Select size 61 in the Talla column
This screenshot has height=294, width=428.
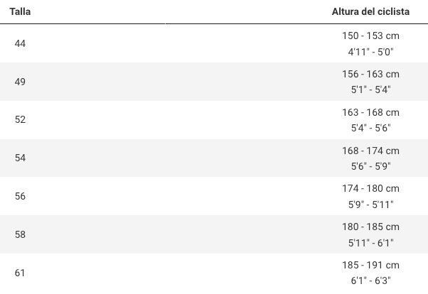[20, 273]
